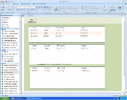Switch to the Главная ribbon tab

pyautogui.click(x=8, y=4)
